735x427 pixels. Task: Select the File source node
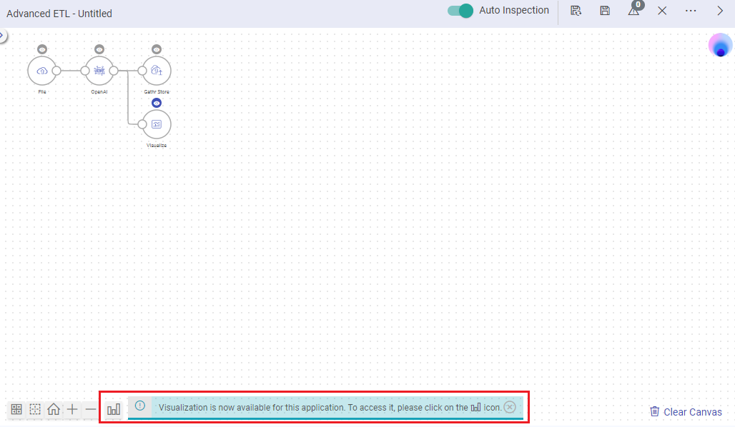41,71
